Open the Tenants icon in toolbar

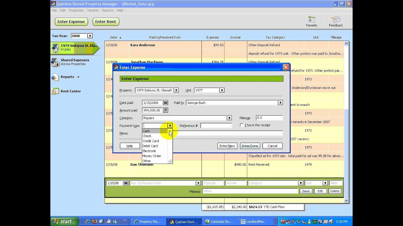(311, 22)
